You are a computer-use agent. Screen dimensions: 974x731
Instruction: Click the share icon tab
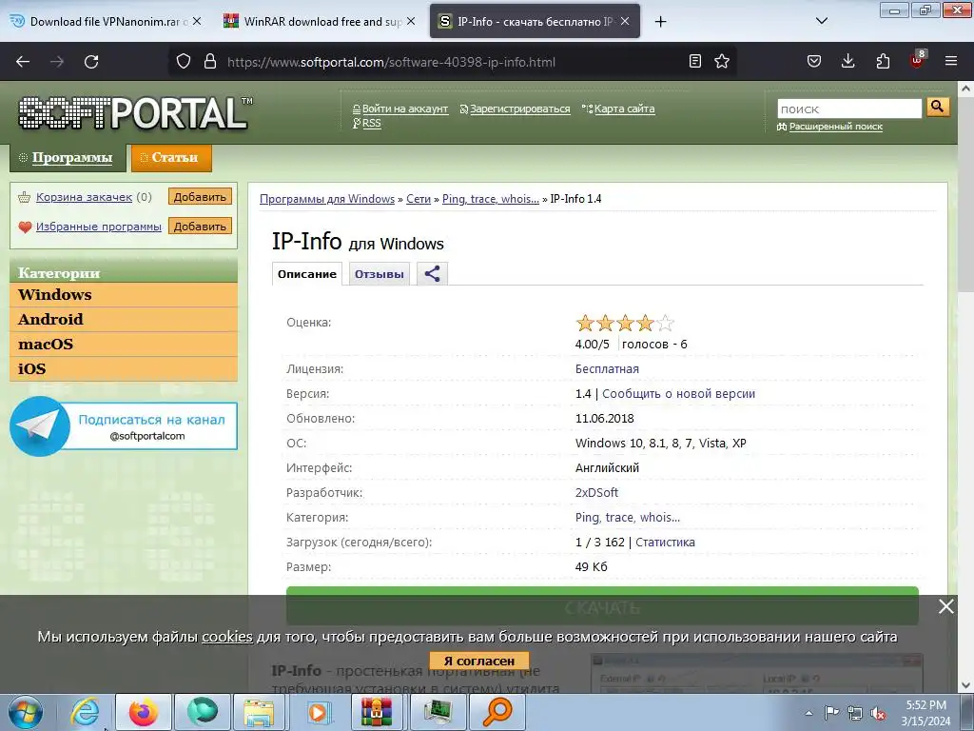click(433, 273)
